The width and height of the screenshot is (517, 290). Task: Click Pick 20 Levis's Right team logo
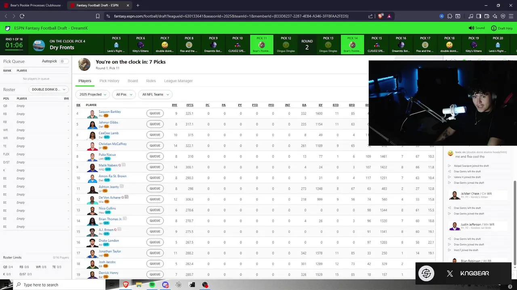tap(498, 45)
